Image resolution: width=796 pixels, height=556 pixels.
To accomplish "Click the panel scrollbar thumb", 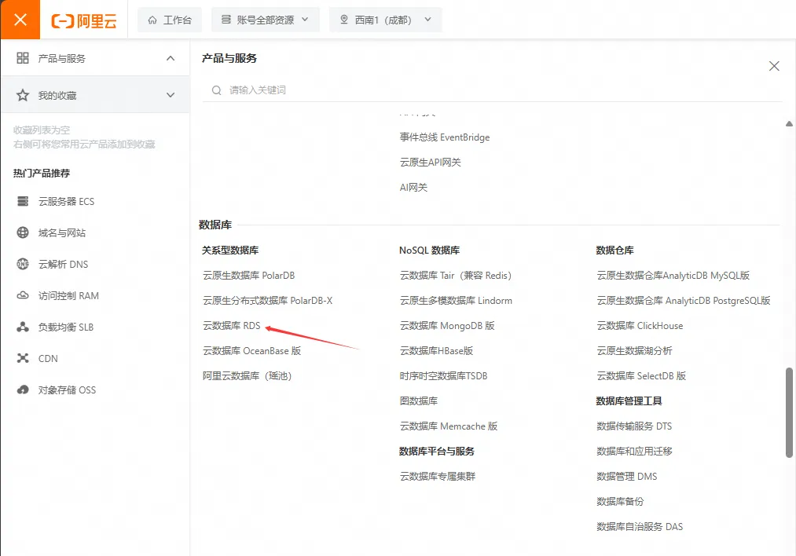I will 789,412.
